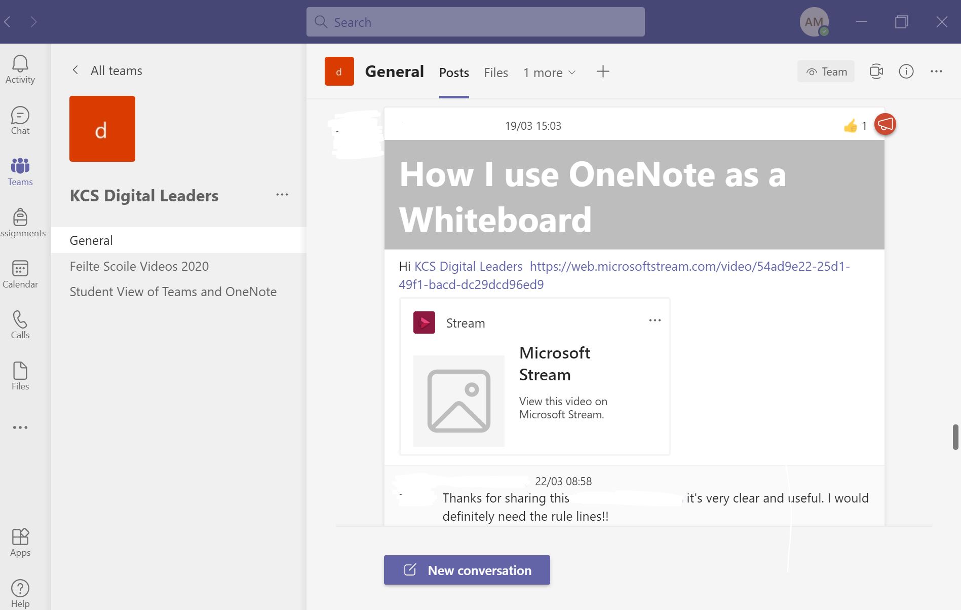Open the microsoftstream.com video link

[624, 275]
